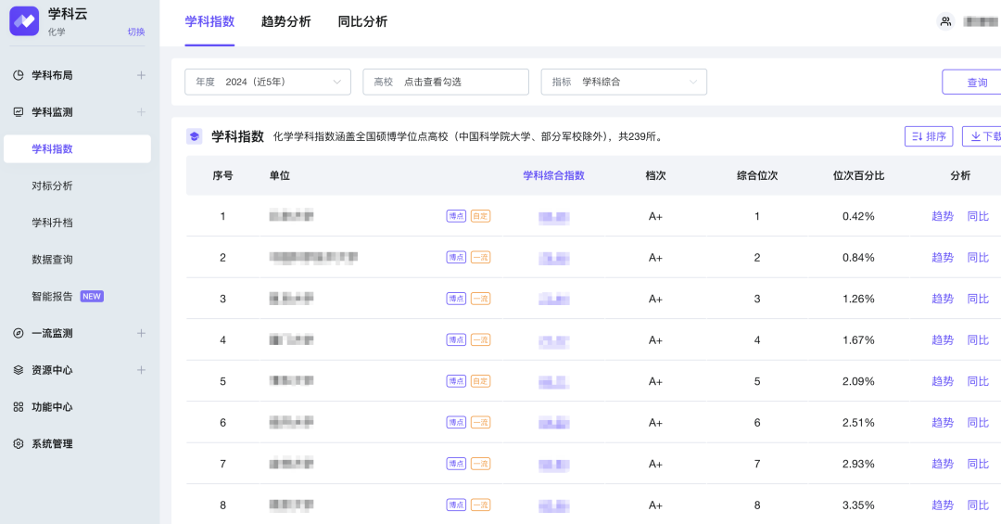Switch to the 趋势分析 tab
1001x524 pixels.
point(286,21)
